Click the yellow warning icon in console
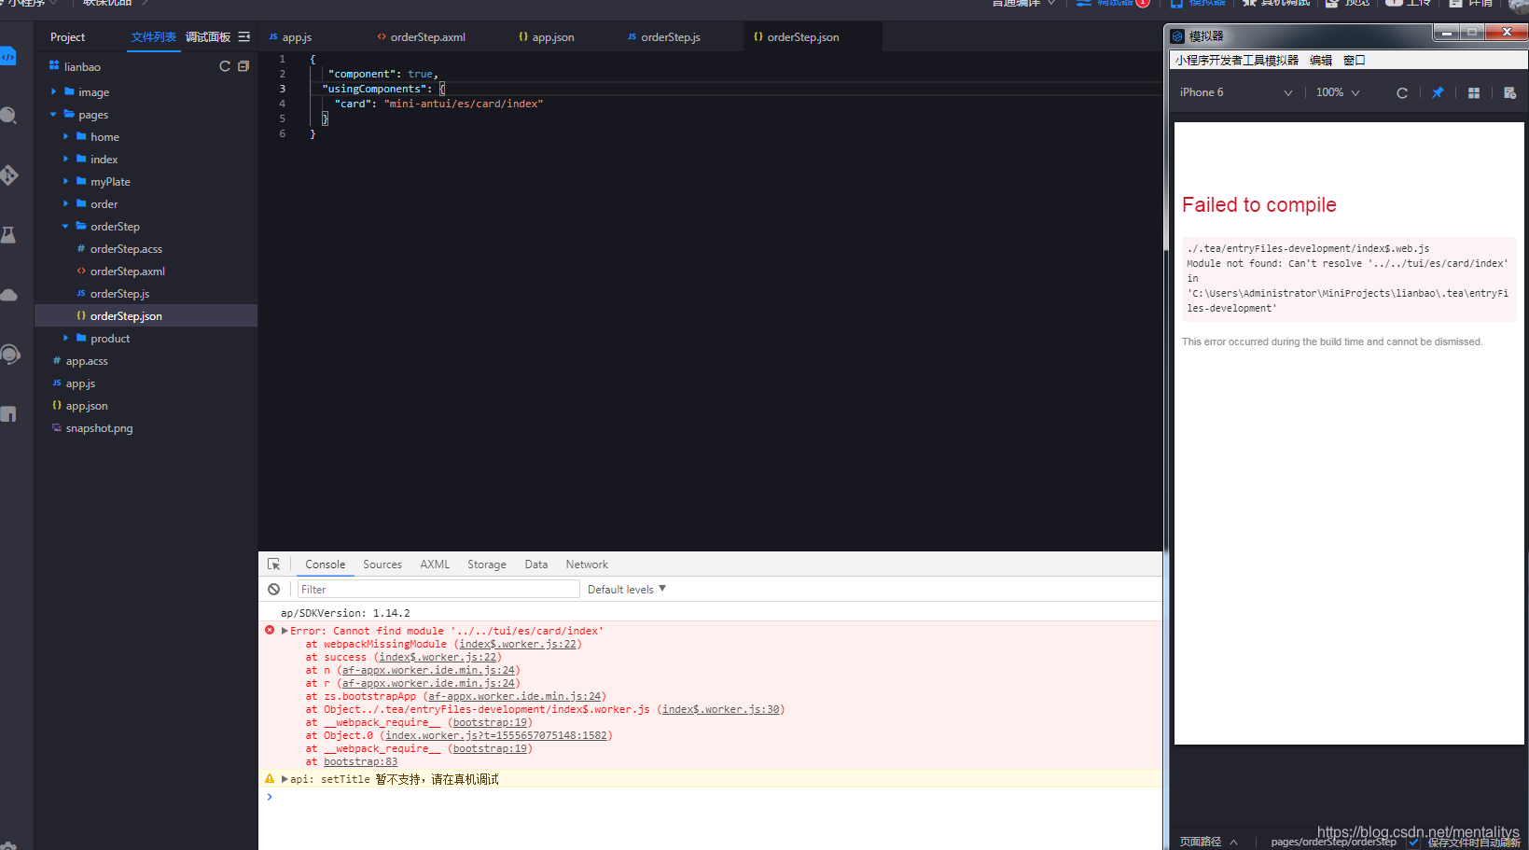This screenshot has width=1529, height=850. (270, 778)
